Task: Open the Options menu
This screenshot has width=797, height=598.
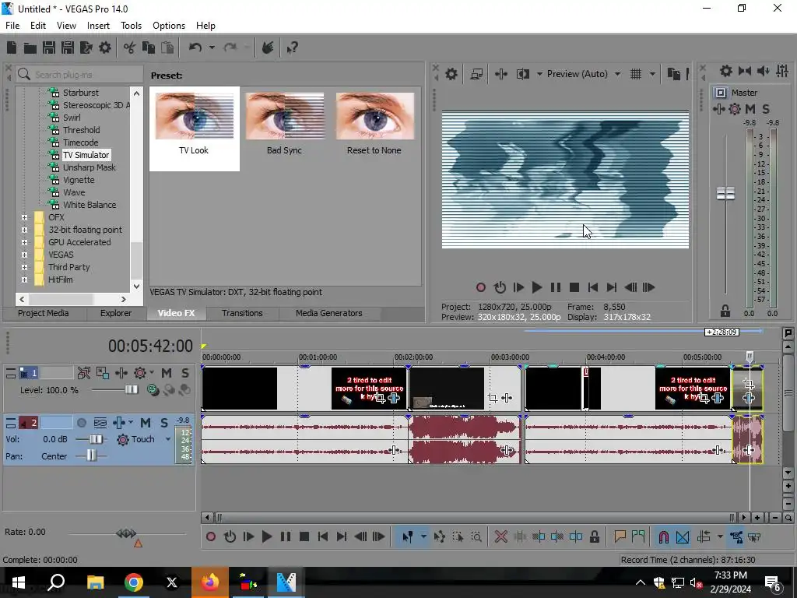Action: 169,26
